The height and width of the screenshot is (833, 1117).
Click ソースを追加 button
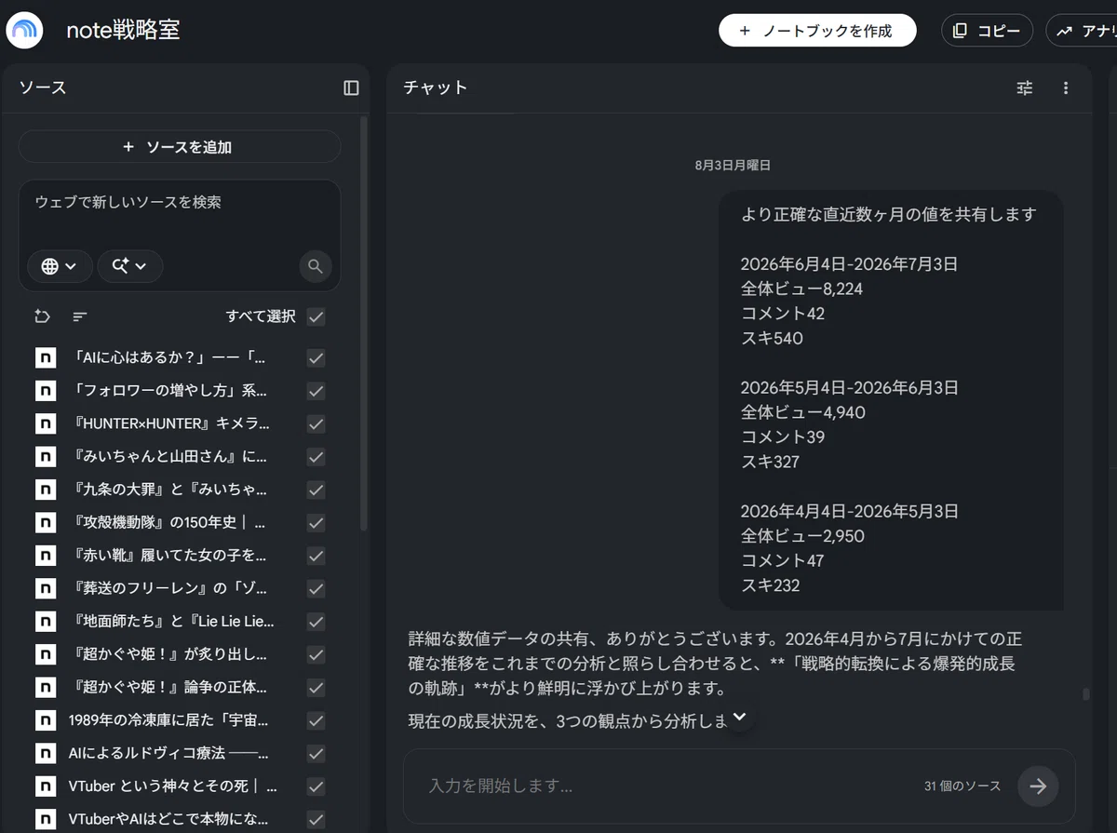tap(180, 147)
